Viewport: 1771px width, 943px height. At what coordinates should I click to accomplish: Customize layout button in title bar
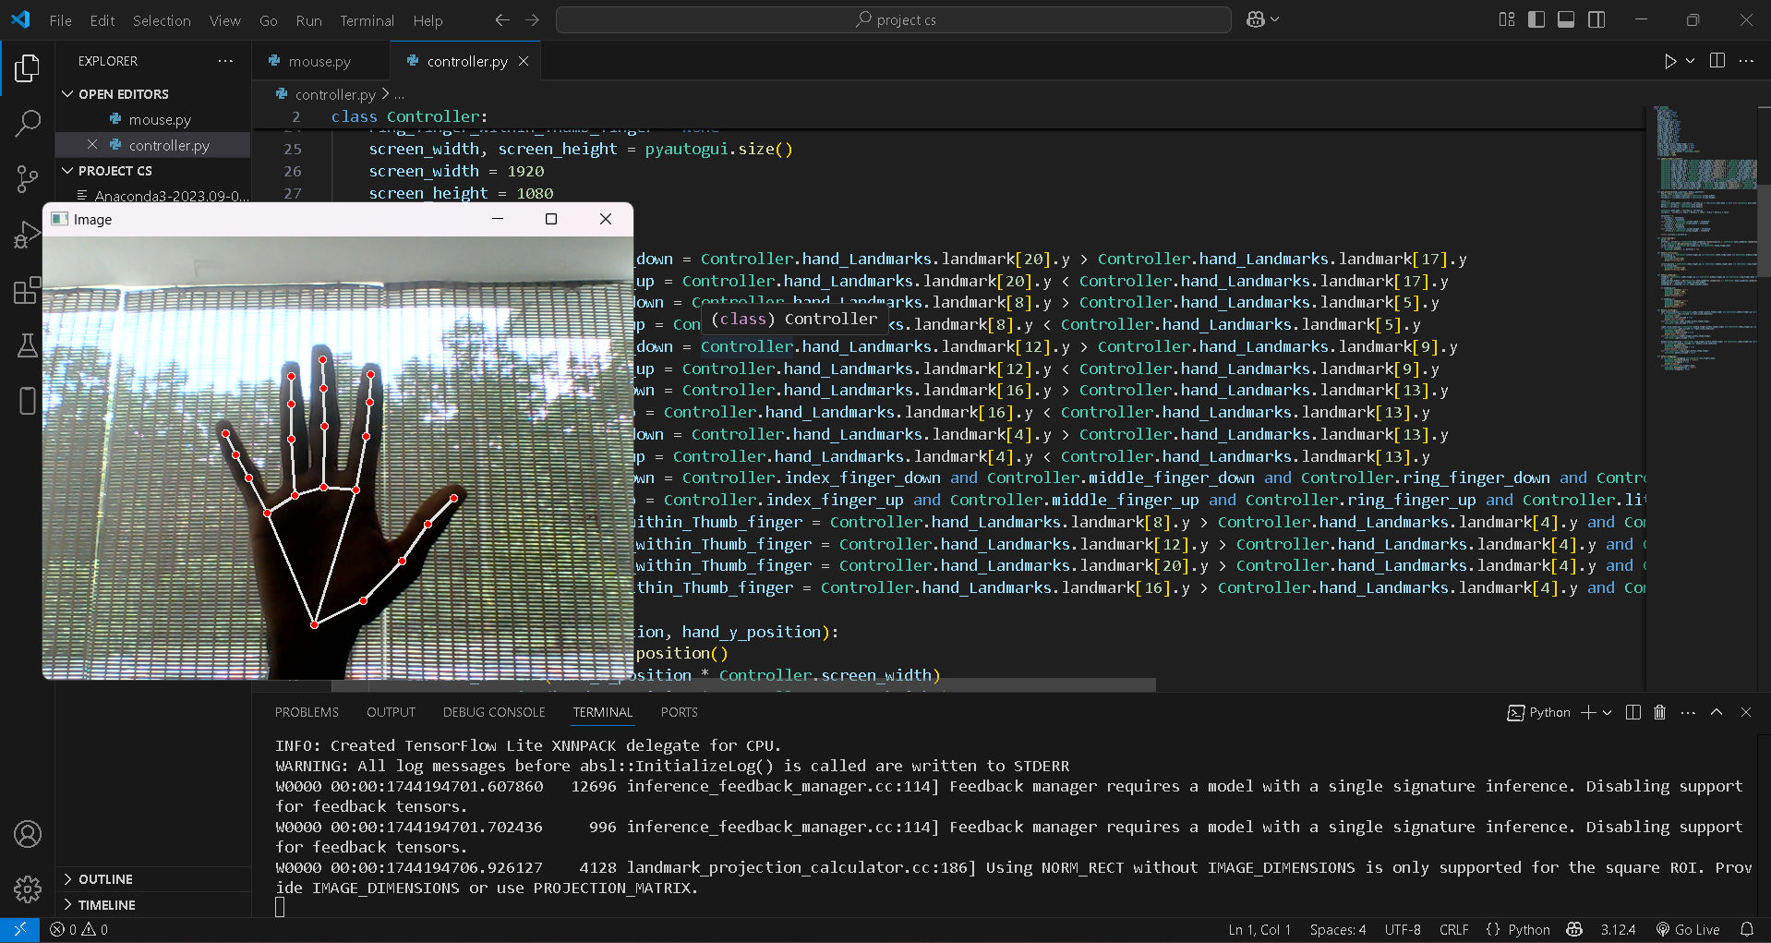[x=1507, y=19]
